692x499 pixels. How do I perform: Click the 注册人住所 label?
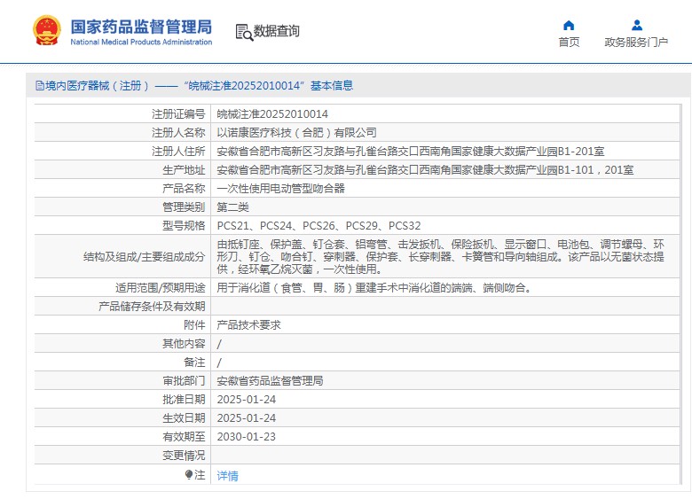coord(178,152)
